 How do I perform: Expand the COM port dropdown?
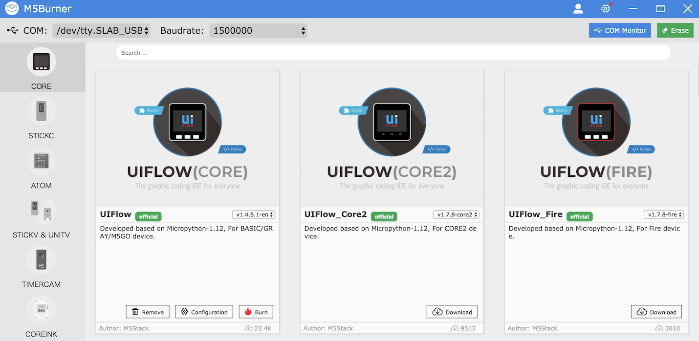pyautogui.click(x=101, y=31)
